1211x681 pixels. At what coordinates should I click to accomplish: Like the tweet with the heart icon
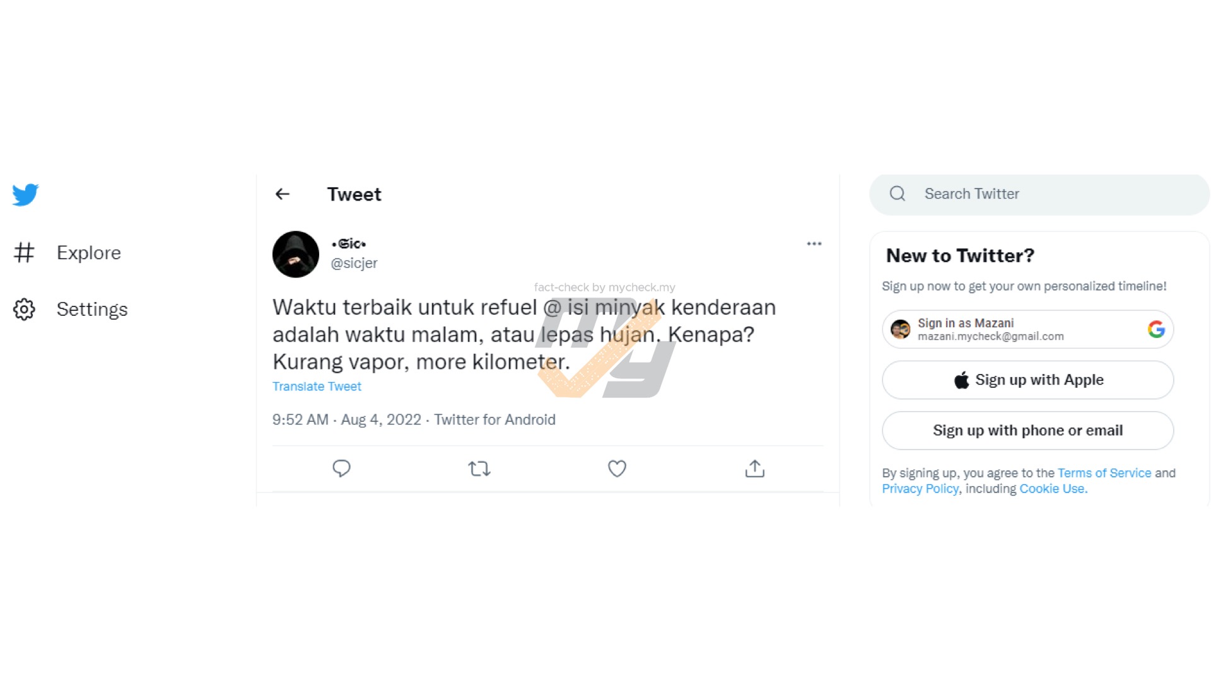(617, 469)
